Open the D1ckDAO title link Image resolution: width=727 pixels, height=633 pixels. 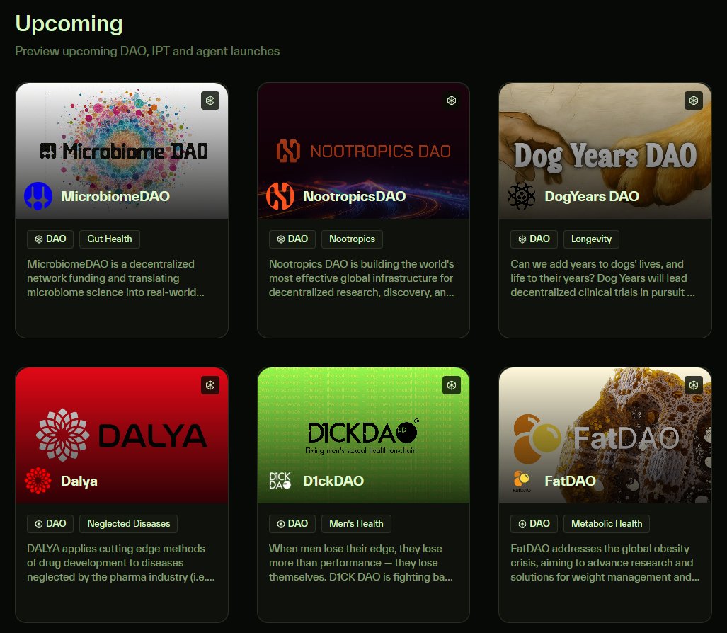333,481
